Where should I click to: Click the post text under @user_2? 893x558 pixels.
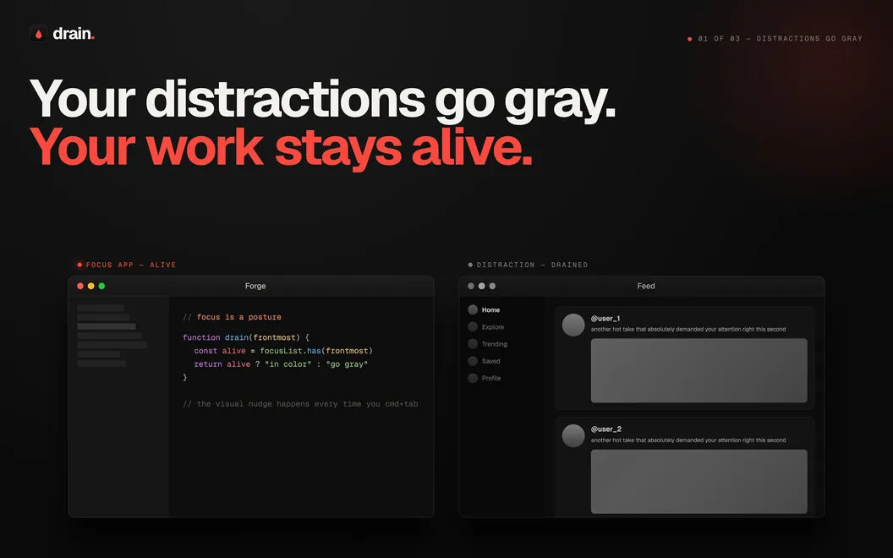click(x=688, y=440)
